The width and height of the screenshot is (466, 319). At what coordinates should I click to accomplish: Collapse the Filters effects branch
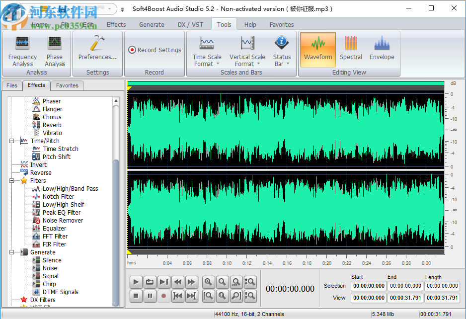coord(11,180)
